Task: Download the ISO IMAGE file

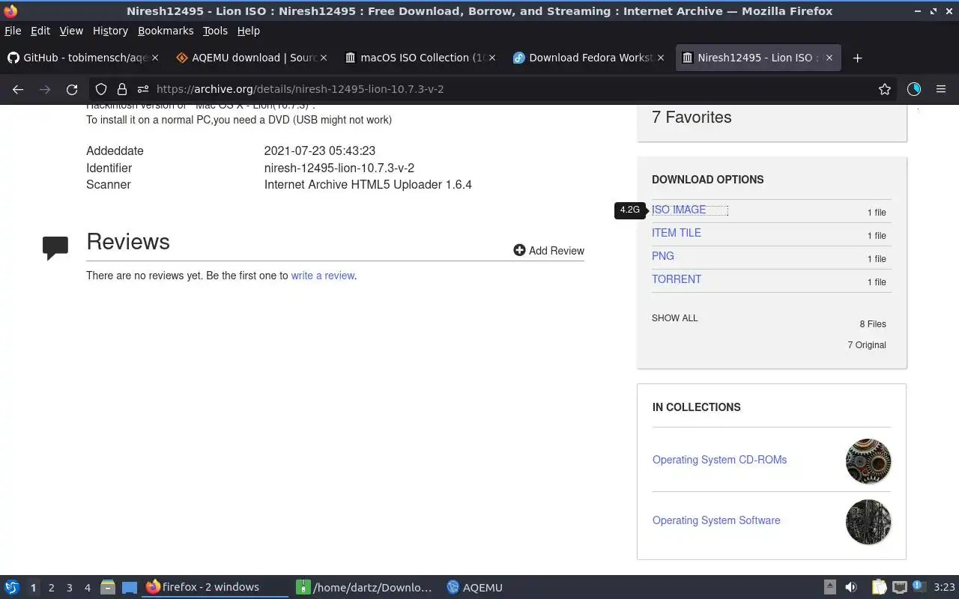Action: tap(679, 210)
